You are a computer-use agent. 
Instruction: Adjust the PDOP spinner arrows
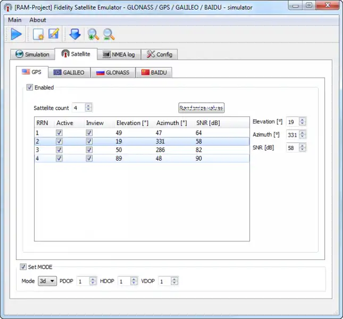pos(93,281)
